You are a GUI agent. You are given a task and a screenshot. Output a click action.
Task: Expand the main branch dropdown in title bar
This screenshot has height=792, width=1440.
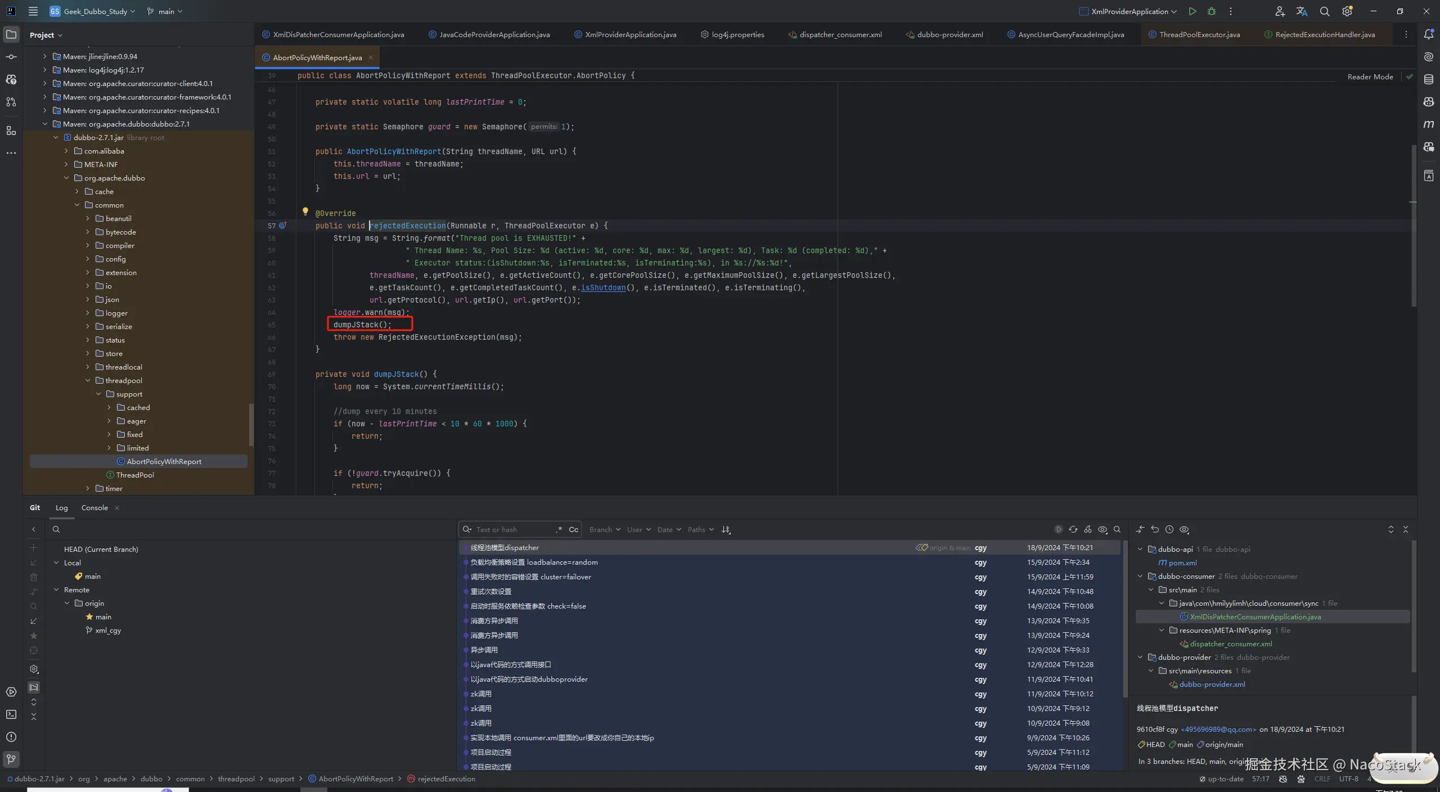165,11
